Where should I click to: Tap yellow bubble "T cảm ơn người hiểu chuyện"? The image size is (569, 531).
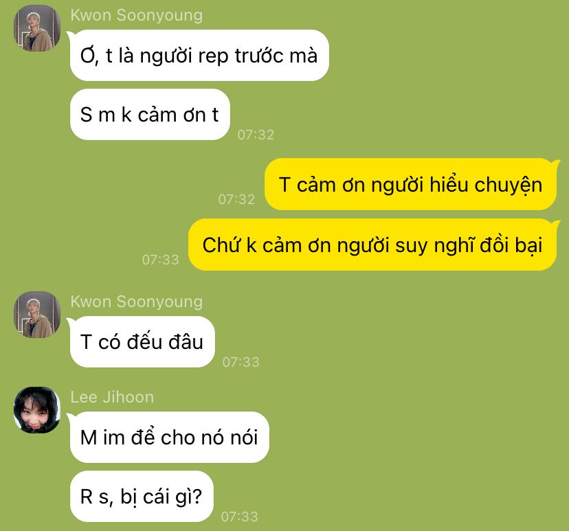pyautogui.click(x=410, y=184)
